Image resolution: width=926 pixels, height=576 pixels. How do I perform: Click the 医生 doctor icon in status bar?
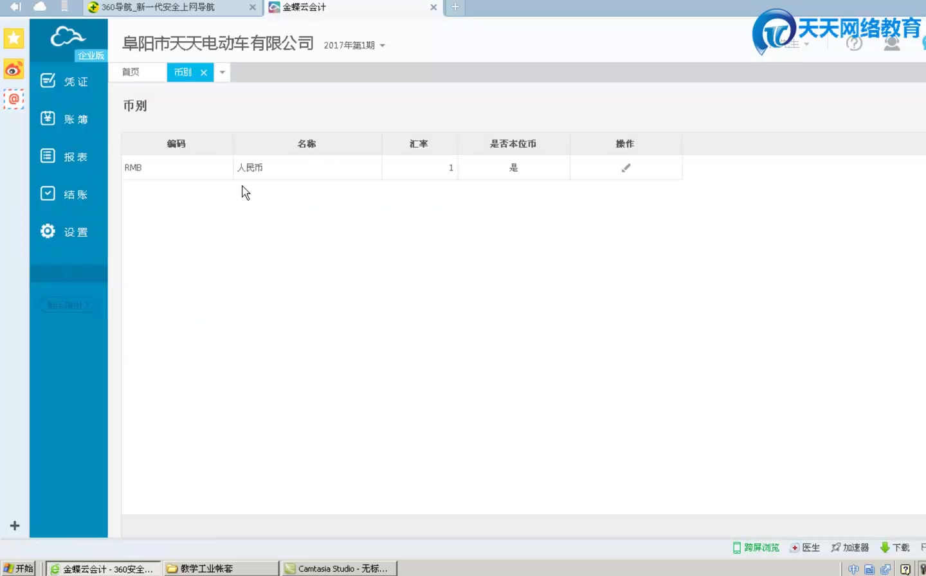[x=795, y=548]
